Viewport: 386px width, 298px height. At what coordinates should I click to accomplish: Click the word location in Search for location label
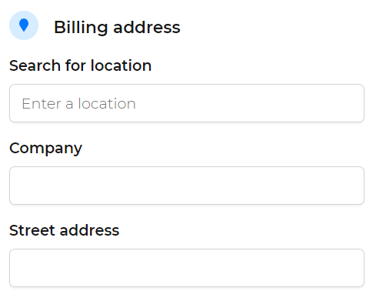[x=121, y=65]
